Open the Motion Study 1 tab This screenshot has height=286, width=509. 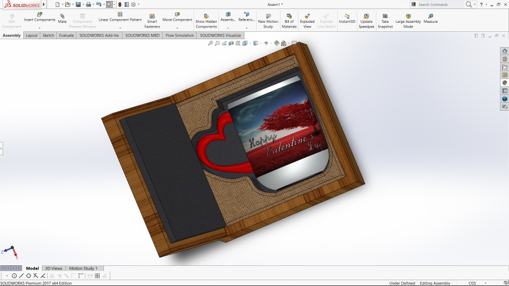(83, 269)
